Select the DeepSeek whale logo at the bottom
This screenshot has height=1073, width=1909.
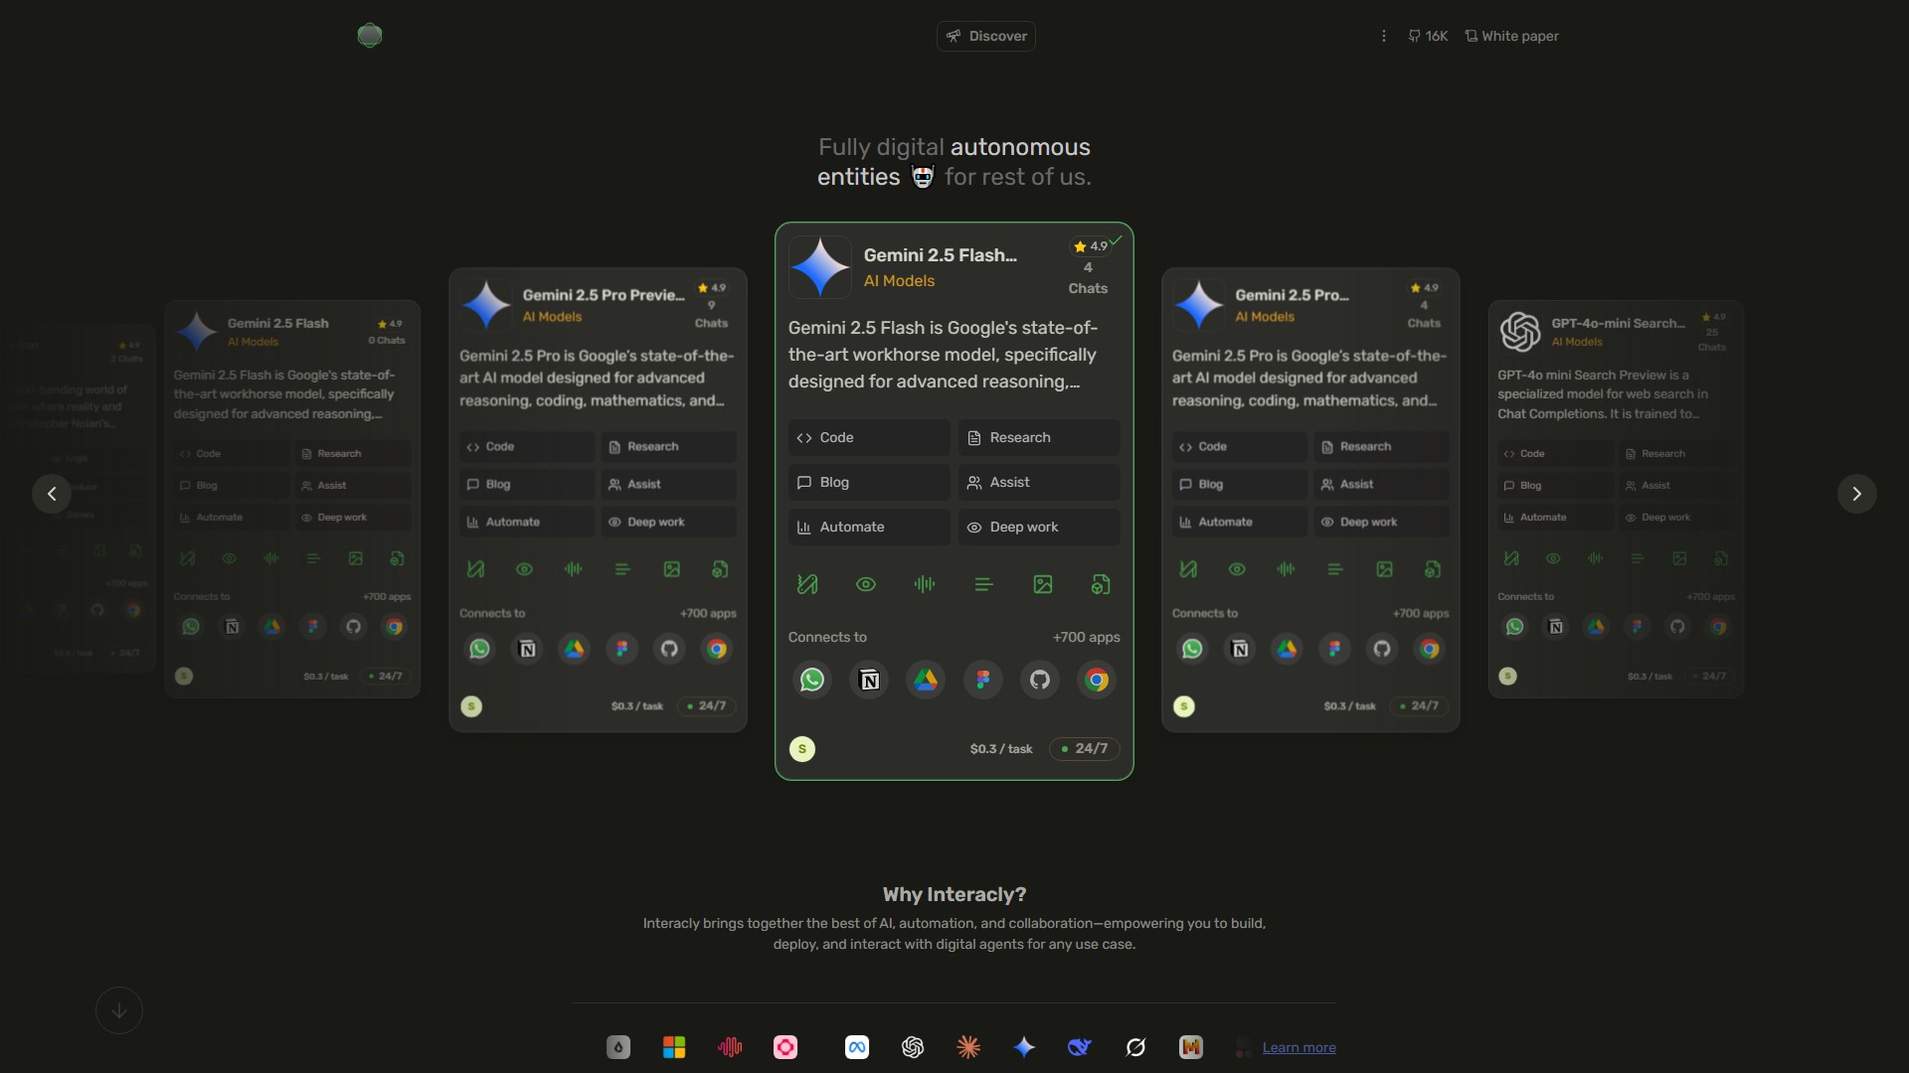[x=1079, y=1046]
